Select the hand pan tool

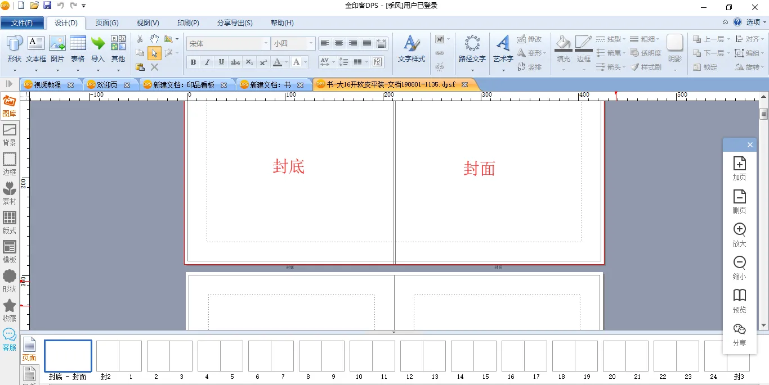pos(154,39)
